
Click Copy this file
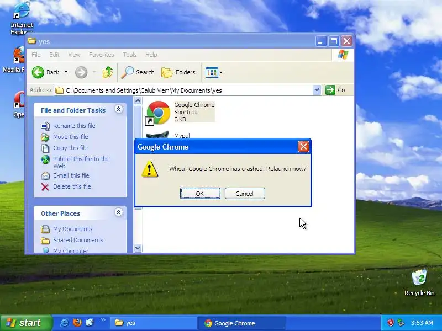click(70, 148)
